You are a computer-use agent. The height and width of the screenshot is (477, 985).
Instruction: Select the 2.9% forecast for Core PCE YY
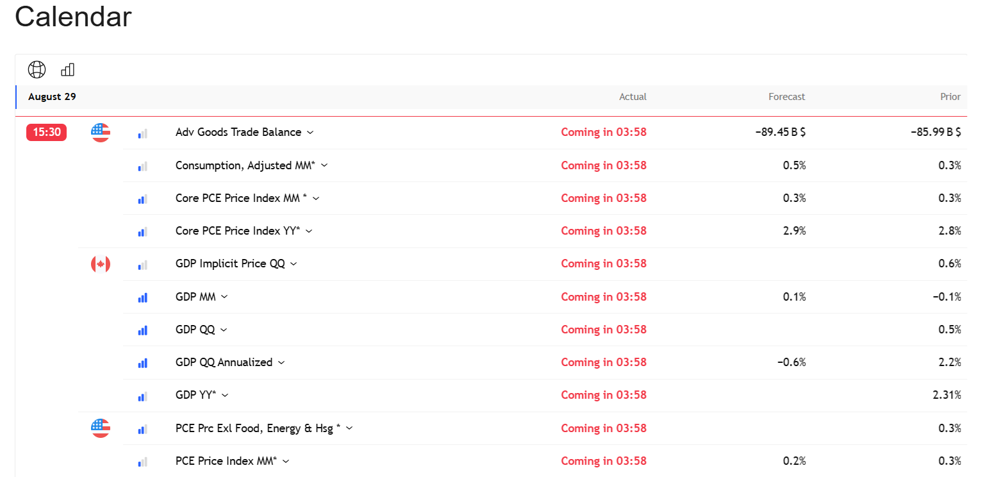click(x=795, y=231)
